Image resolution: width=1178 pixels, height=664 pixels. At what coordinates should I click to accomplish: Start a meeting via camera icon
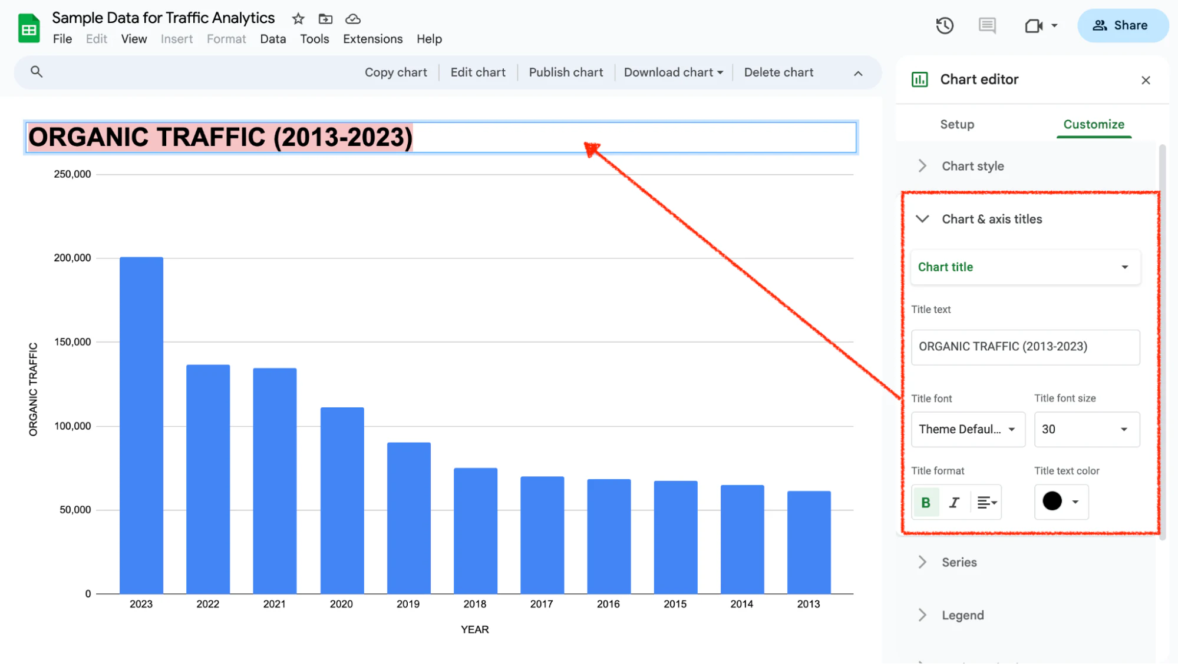pyautogui.click(x=1034, y=25)
